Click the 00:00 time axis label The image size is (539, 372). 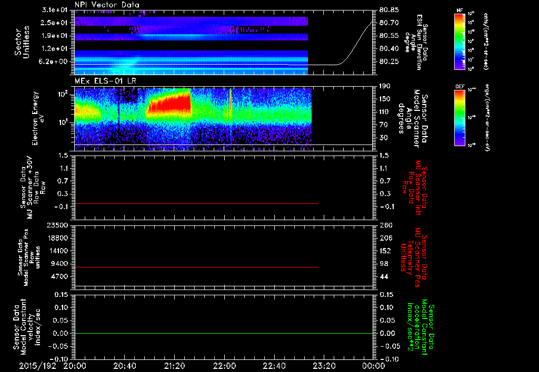[373, 365]
